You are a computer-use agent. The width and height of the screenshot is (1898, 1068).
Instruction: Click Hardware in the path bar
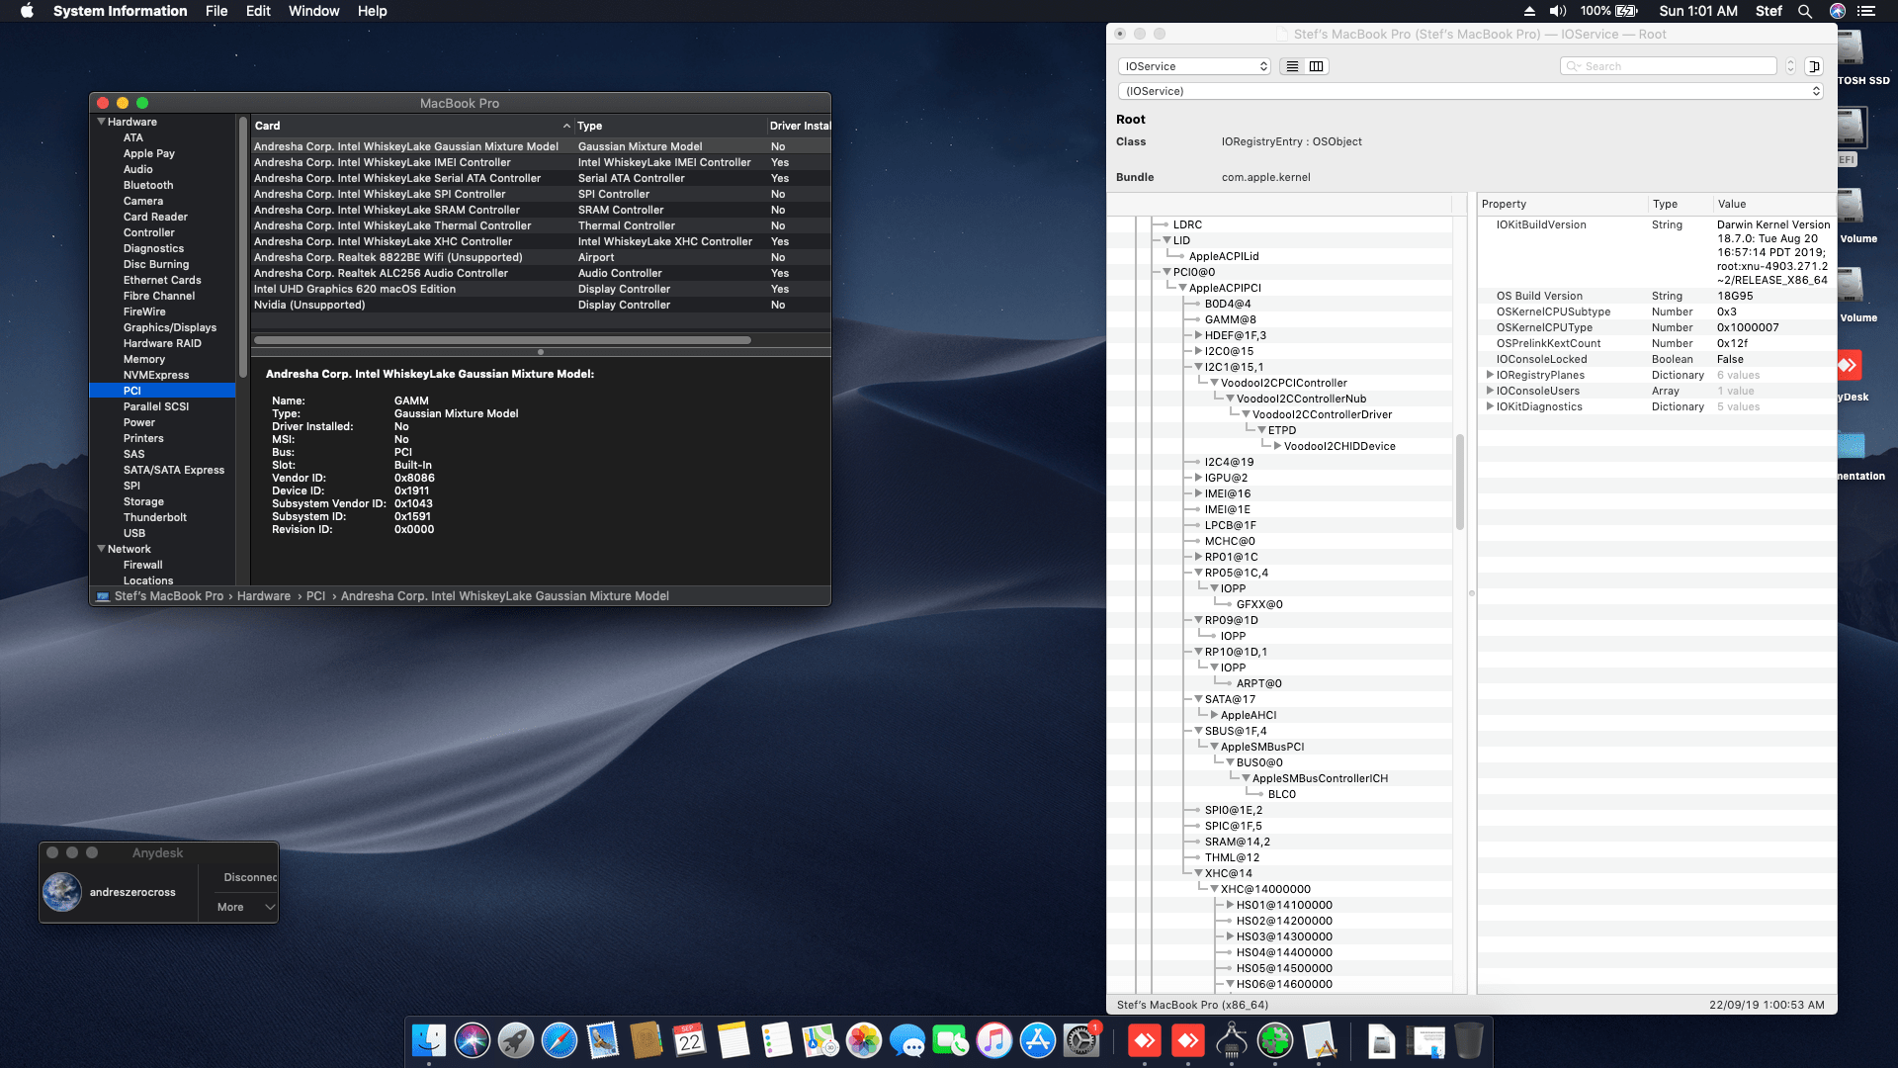coord(264,596)
